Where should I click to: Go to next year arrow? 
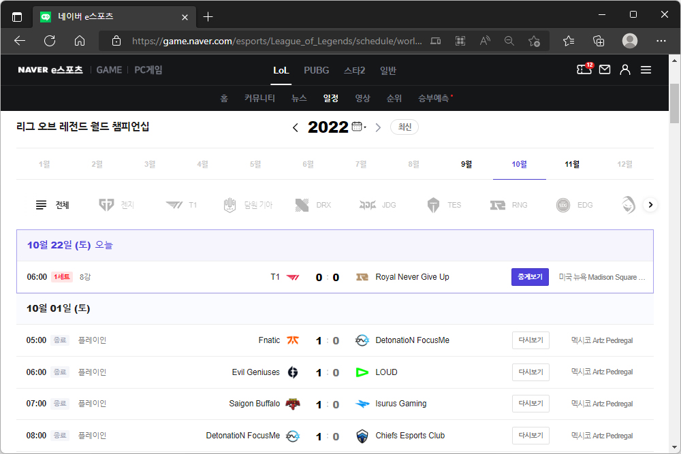point(378,127)
